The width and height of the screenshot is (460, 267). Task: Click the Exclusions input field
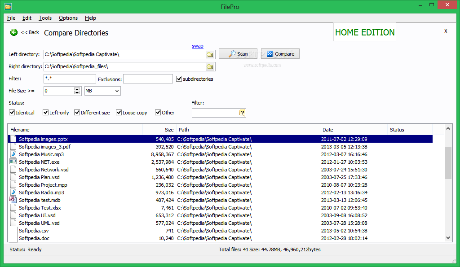[148, 79]
